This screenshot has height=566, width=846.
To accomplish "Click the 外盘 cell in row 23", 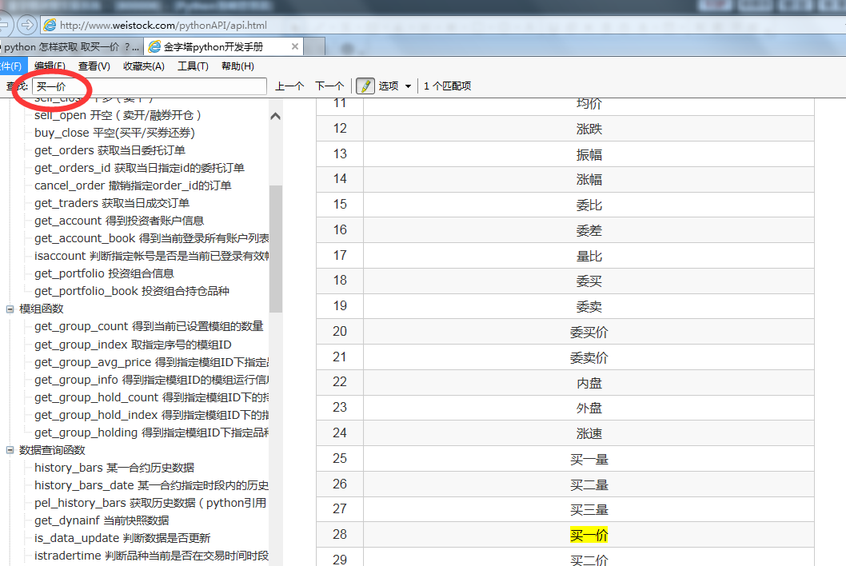I will click(589, 408).
